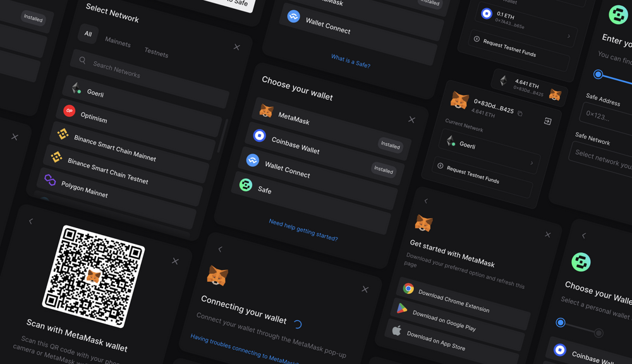Click the Polygon Mainnet icon

tap(50, 180)
